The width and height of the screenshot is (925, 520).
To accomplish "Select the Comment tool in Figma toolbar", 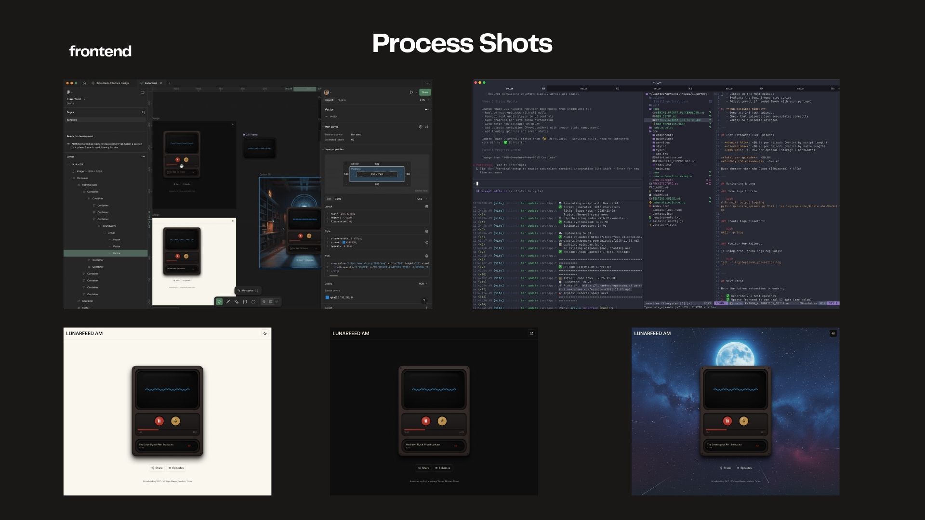I will (x=253, y=302).
